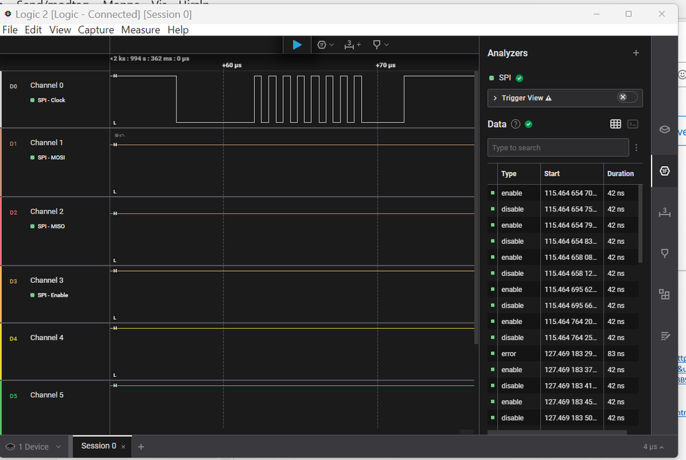The height and width of the screenshot is (460, 686).
Task: Open Data help question mark icon
Action: (x=516, y=124)
